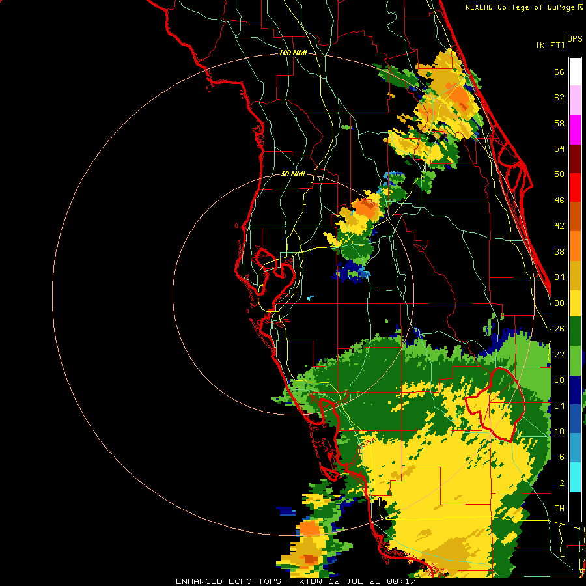586x586 pixels.
Task: Select the light pink legend swatch
Action: 575,100
